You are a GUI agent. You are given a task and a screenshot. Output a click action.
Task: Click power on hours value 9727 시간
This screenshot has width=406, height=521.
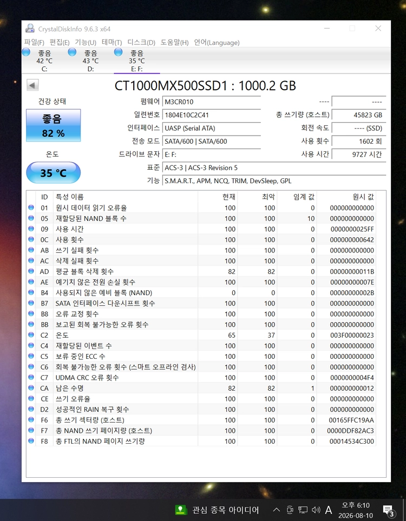coord(359,155)
